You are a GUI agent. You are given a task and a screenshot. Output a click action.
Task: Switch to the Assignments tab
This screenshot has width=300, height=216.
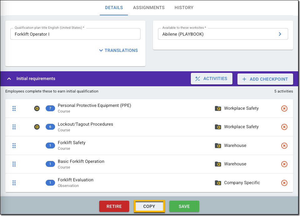(149, 8)
